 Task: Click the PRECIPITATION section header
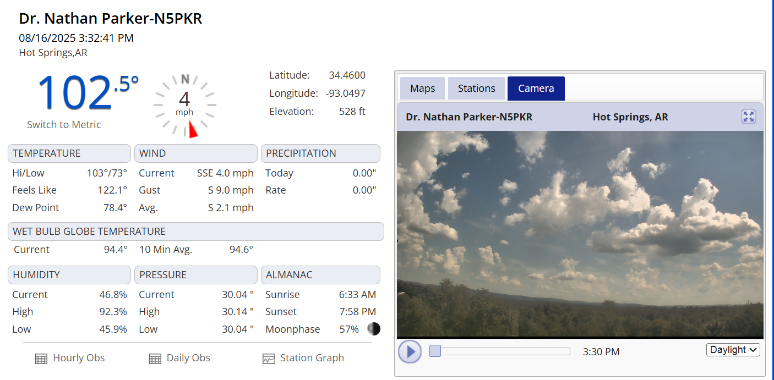(320, 153)
